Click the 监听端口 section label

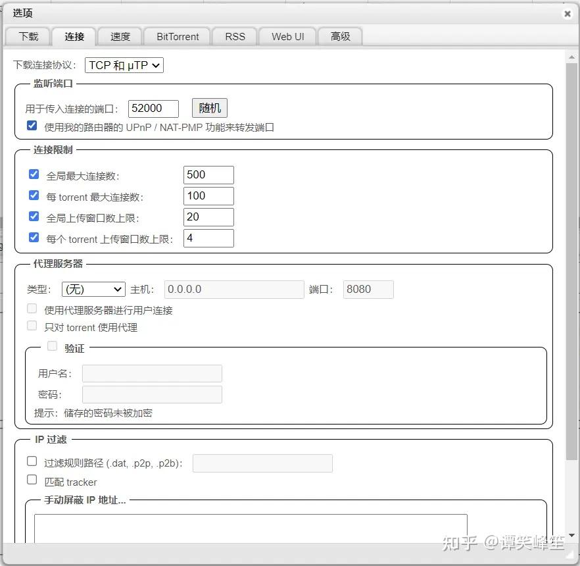(53, 84)
